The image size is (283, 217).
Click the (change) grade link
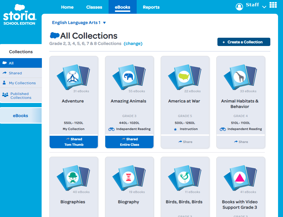(x=133, y=44)
